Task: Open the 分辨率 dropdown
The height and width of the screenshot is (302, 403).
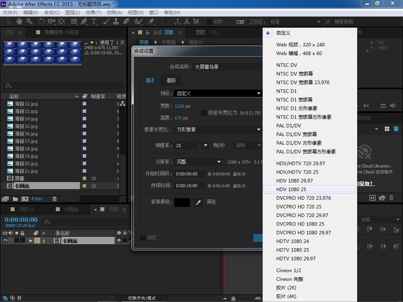Action: click(198, 162)
